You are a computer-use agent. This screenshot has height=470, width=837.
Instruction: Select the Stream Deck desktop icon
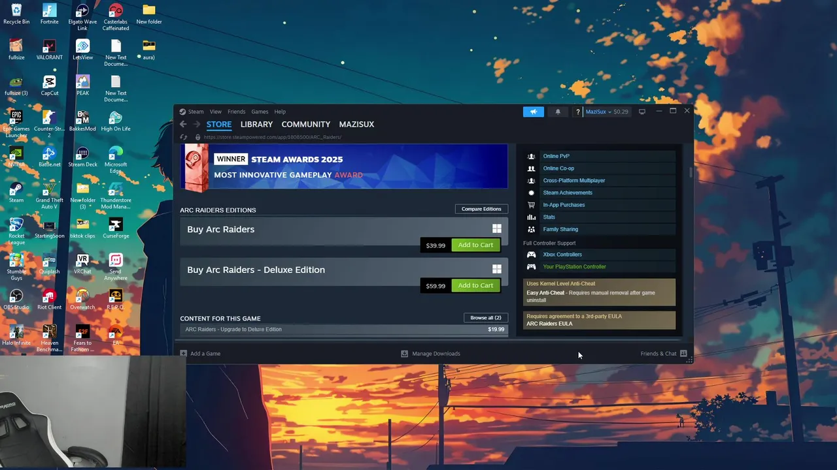[82, 157]
